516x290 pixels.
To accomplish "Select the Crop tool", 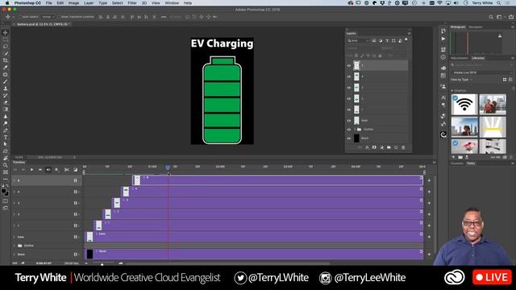I will tap(6, 60).
